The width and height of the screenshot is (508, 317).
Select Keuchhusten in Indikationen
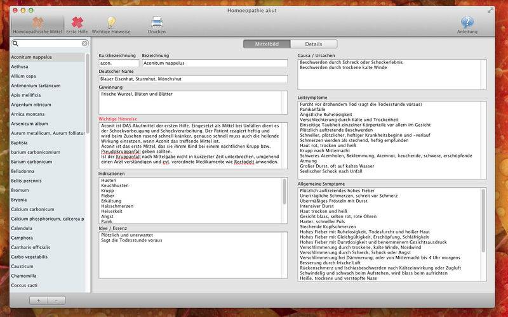pyautogui.click(x=115, y=186)
